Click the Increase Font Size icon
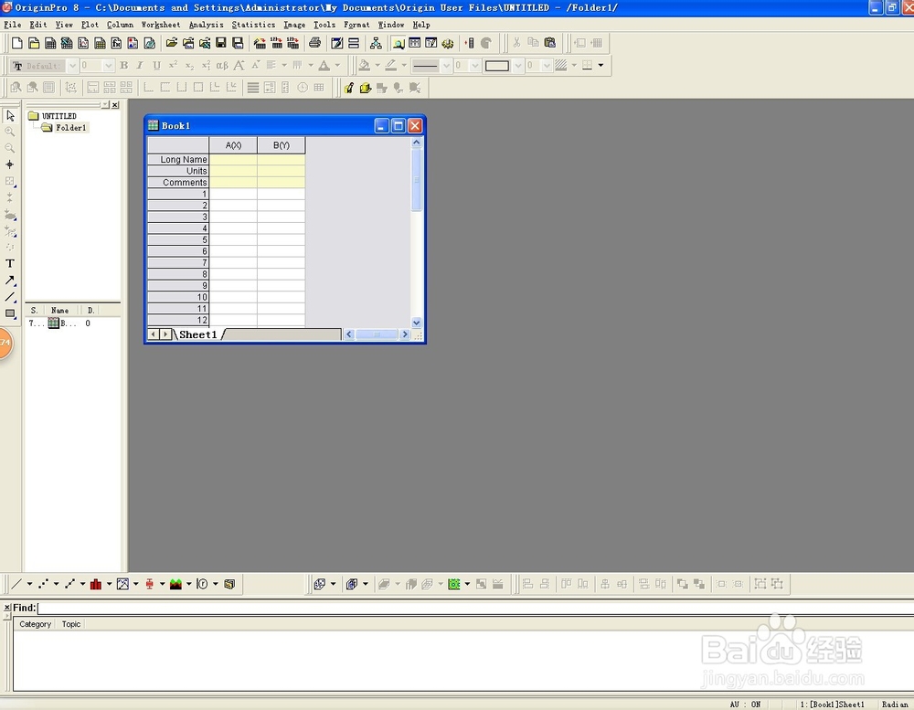914x710 pixels. 239,65
